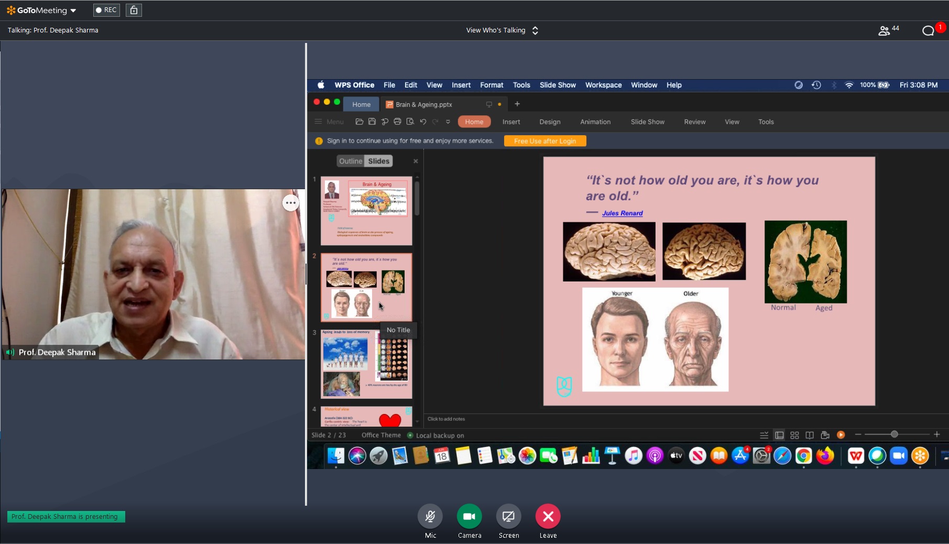Switch to Slide Sorter view icon
Image resolution: width=949 pixels, height=544 pixels.
(x=794, y=435)
